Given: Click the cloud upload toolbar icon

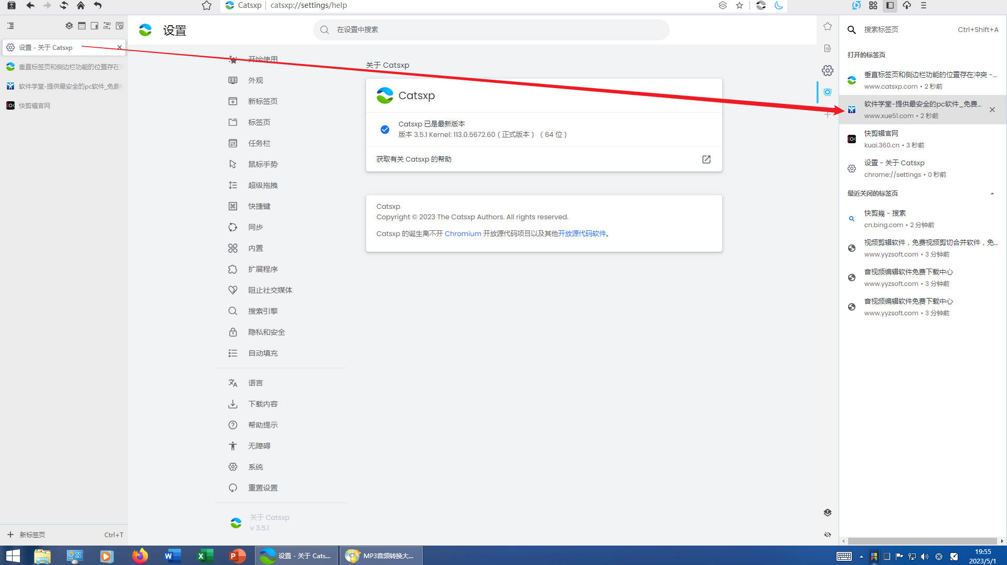Looking at the screenshot, I should pyautogui.click(x=907, y=5).
